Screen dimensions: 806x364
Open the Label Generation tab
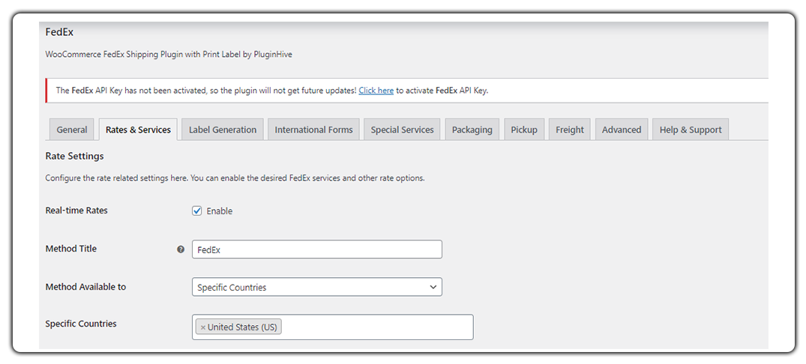(223, 130)
